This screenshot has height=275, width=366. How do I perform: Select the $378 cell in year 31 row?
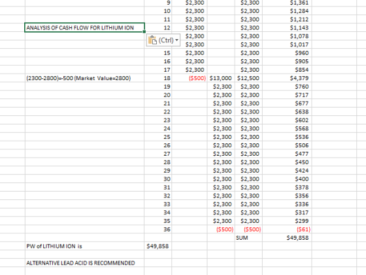pyautogui.click(x=287, y=187)
